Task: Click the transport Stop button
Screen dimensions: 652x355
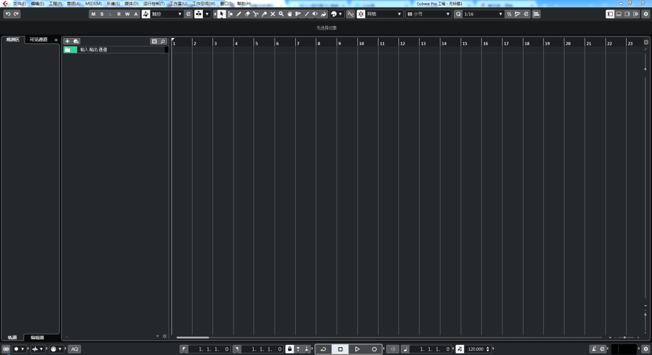Action: (x=340, y=349)
